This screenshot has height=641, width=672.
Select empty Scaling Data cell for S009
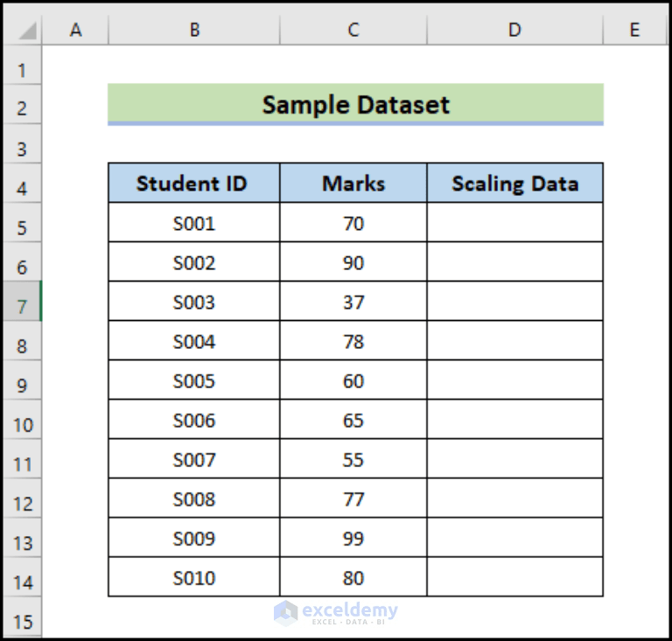[514, 538]
